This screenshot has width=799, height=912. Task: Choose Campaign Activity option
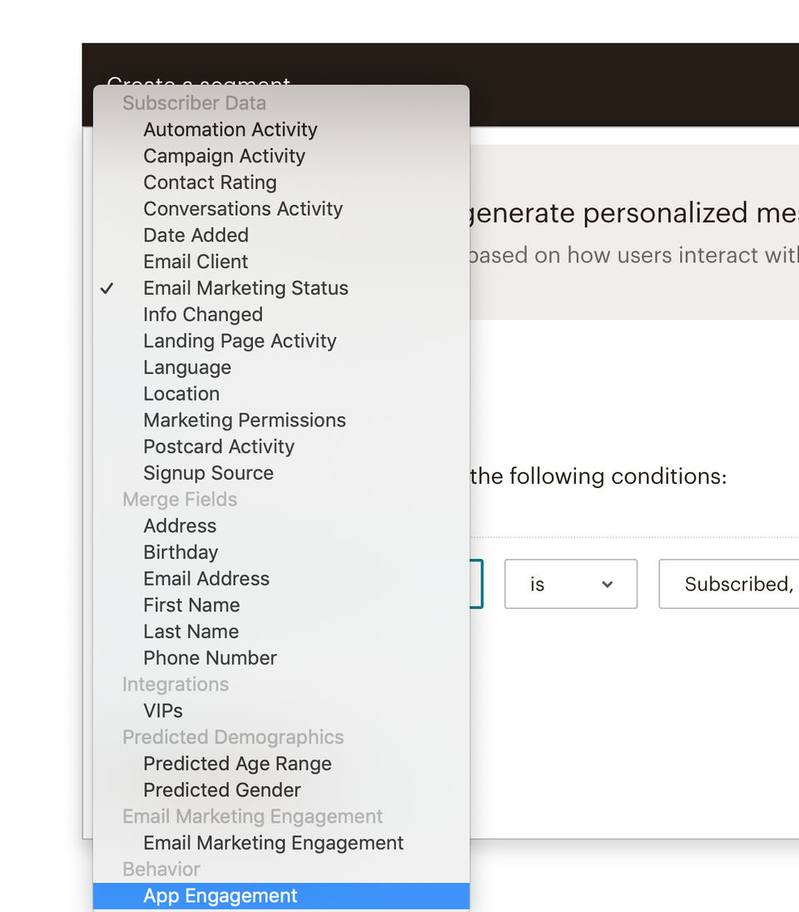click(x=224, y=157)
